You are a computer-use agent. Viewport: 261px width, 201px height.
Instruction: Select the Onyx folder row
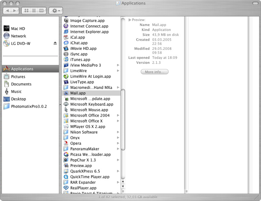[91, 138]
